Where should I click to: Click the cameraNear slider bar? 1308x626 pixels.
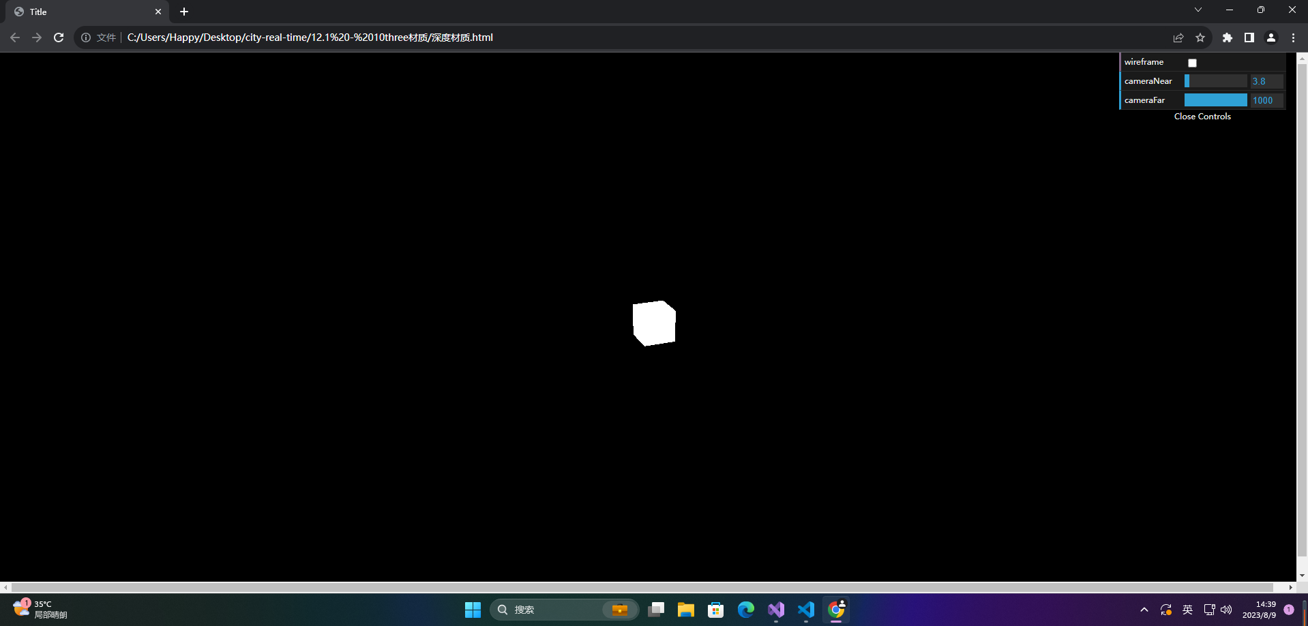tap(1215, 81)
